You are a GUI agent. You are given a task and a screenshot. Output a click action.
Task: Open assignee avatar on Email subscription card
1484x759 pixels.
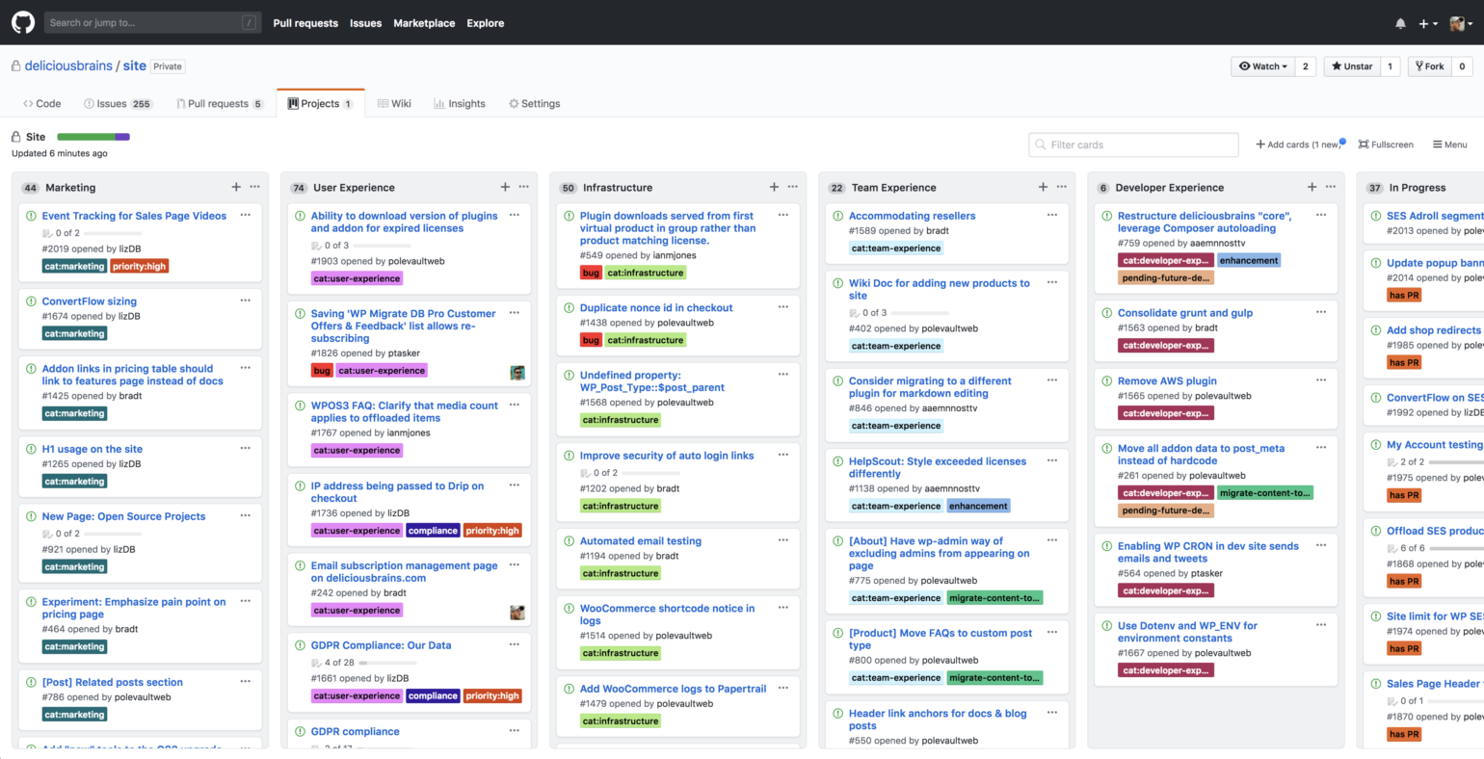(517, 613)
